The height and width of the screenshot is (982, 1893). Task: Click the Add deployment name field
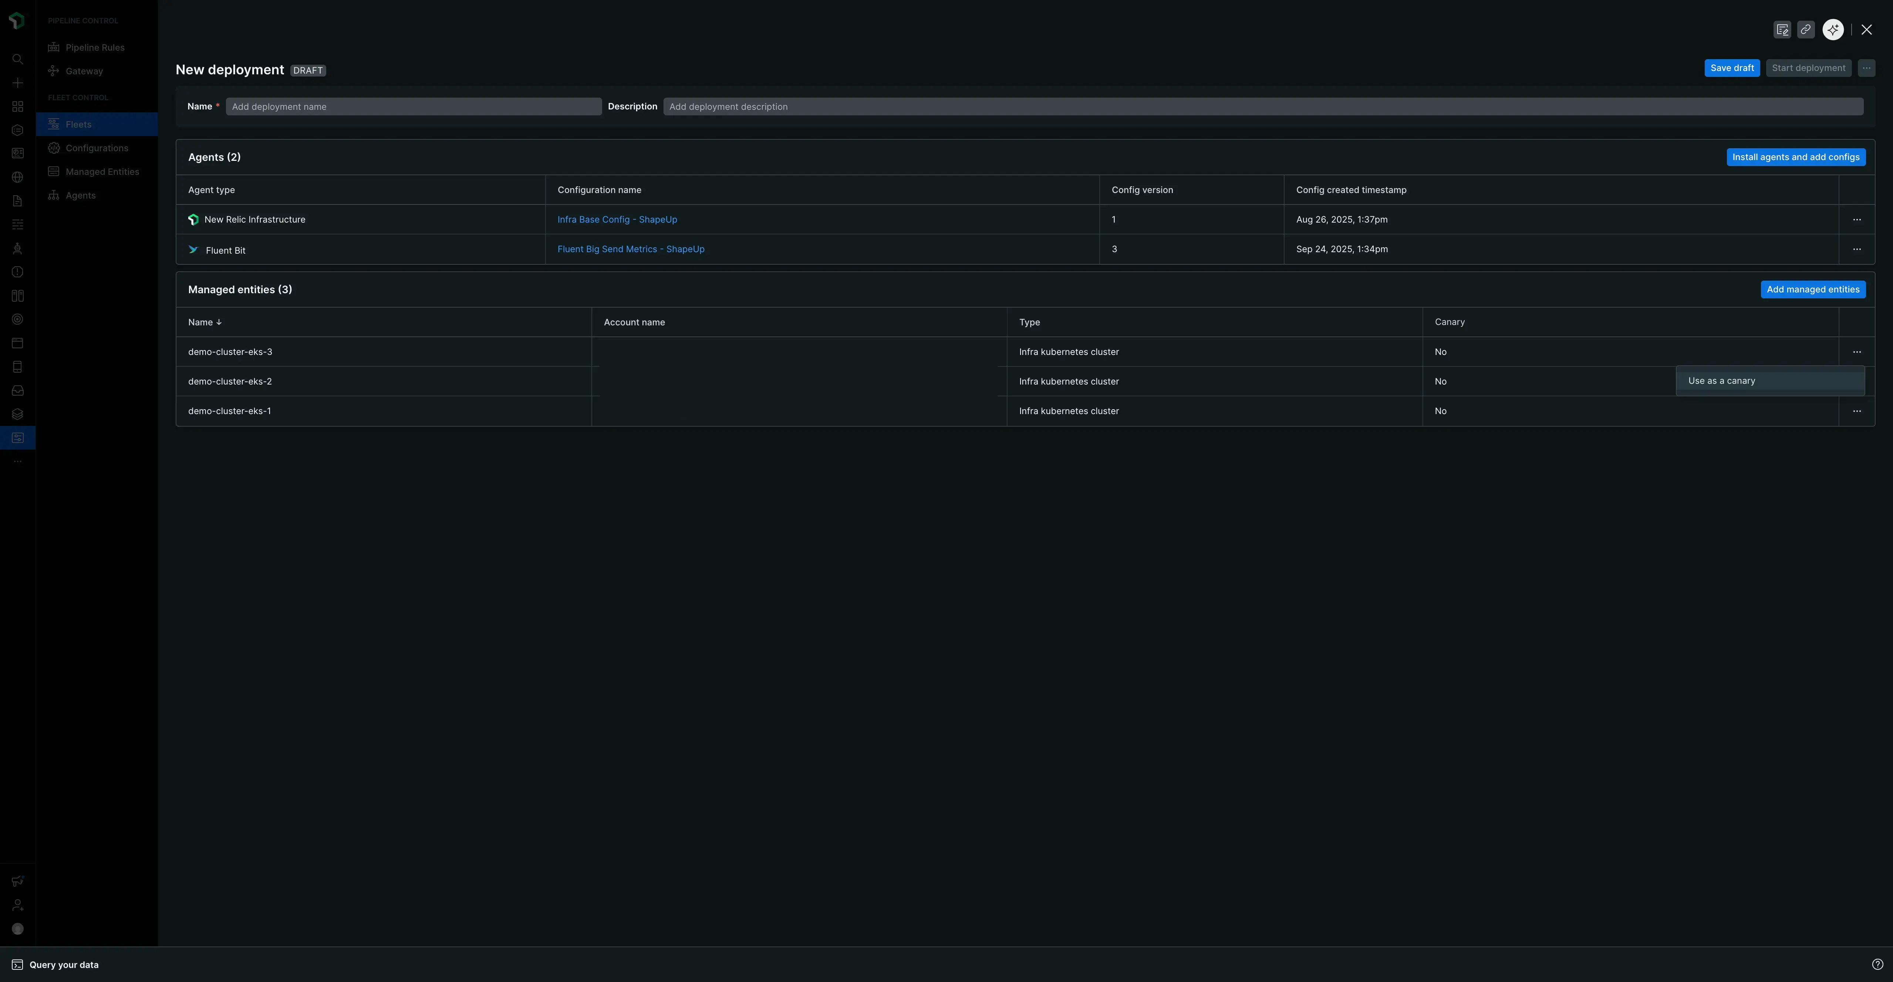tap(413, 106)
